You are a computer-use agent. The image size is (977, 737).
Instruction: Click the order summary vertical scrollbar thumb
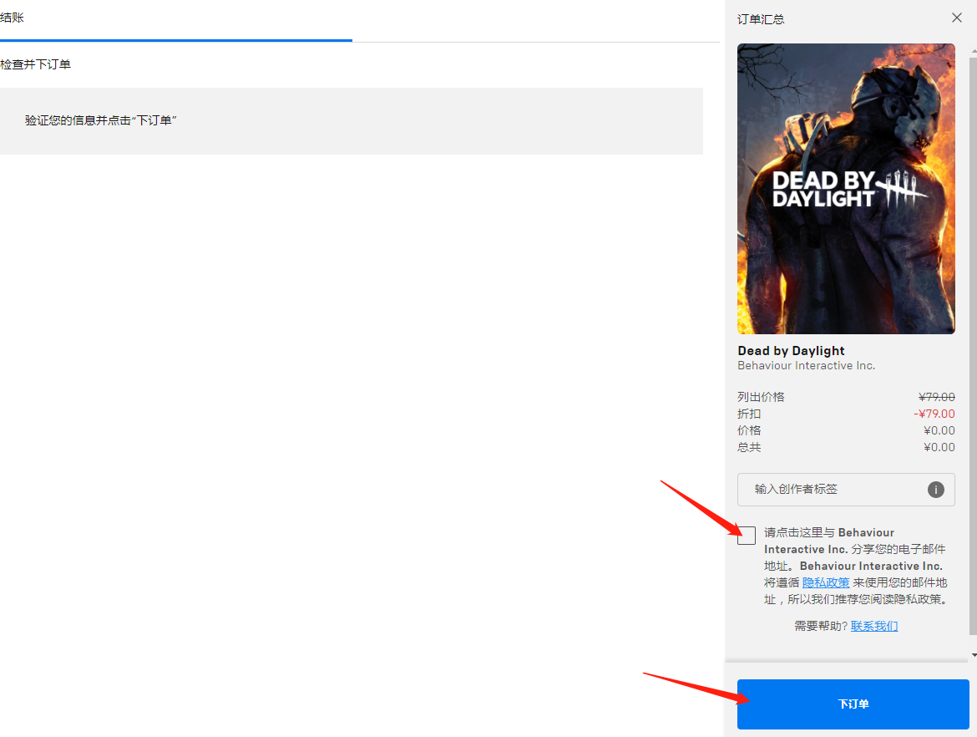click(972, 334)
